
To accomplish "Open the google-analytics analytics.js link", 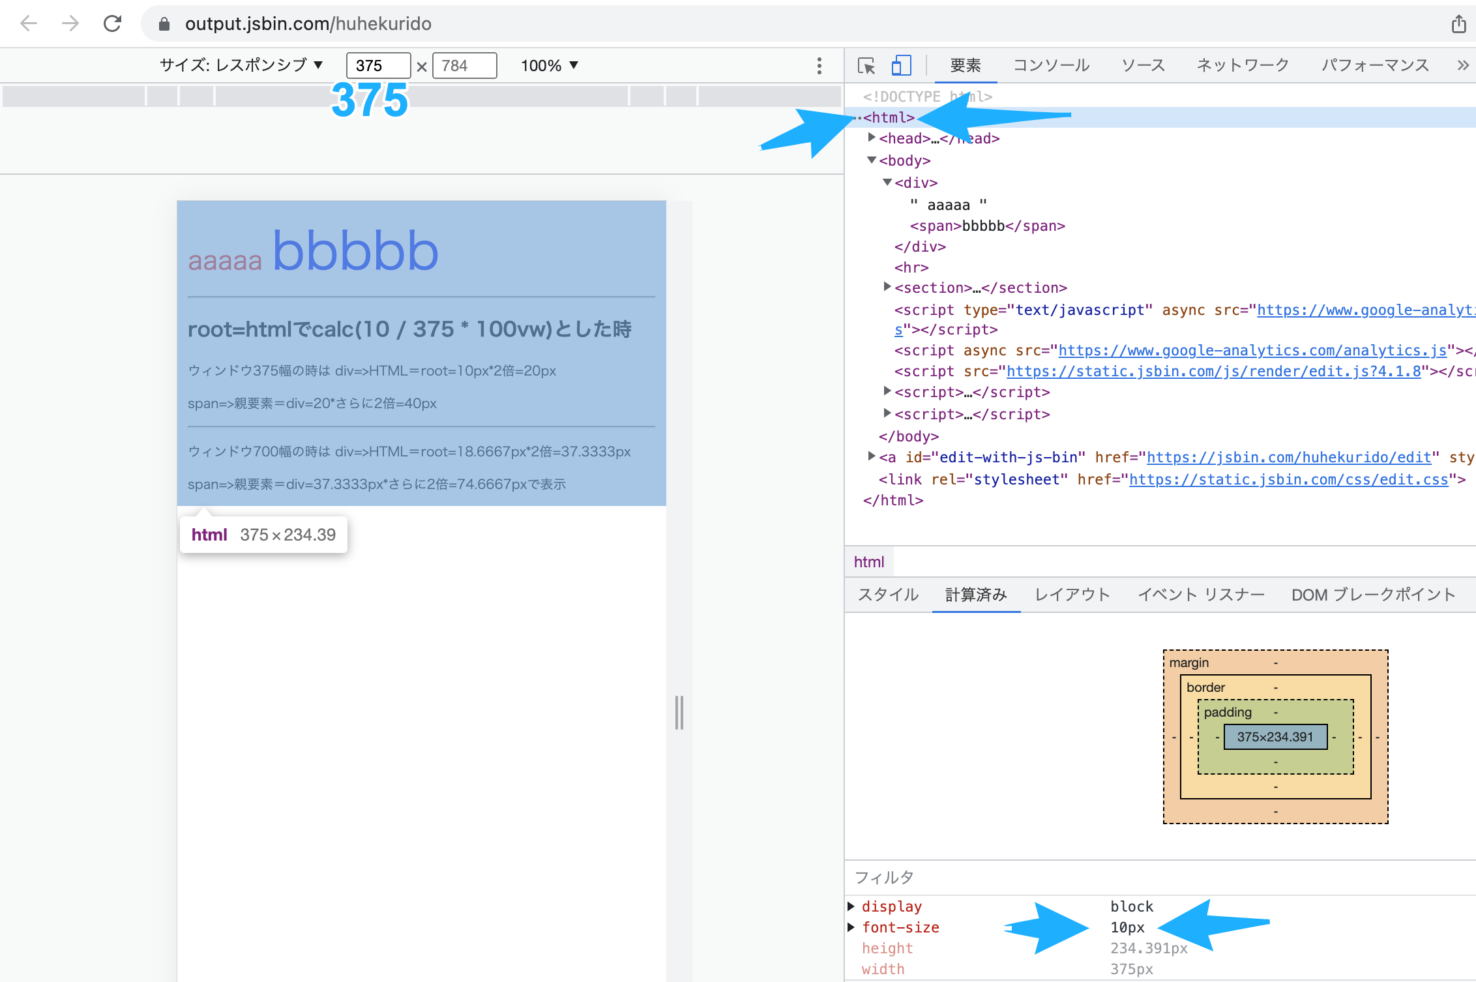I will 1252,350.
